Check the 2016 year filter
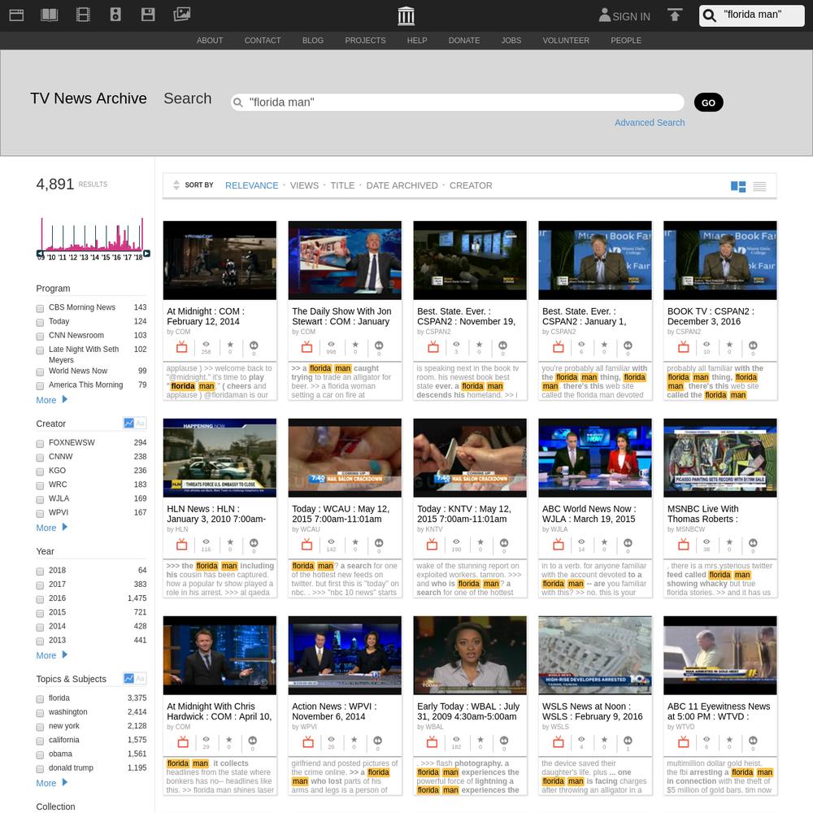Screen dimensions: 813x813 [x=40, y=599]
